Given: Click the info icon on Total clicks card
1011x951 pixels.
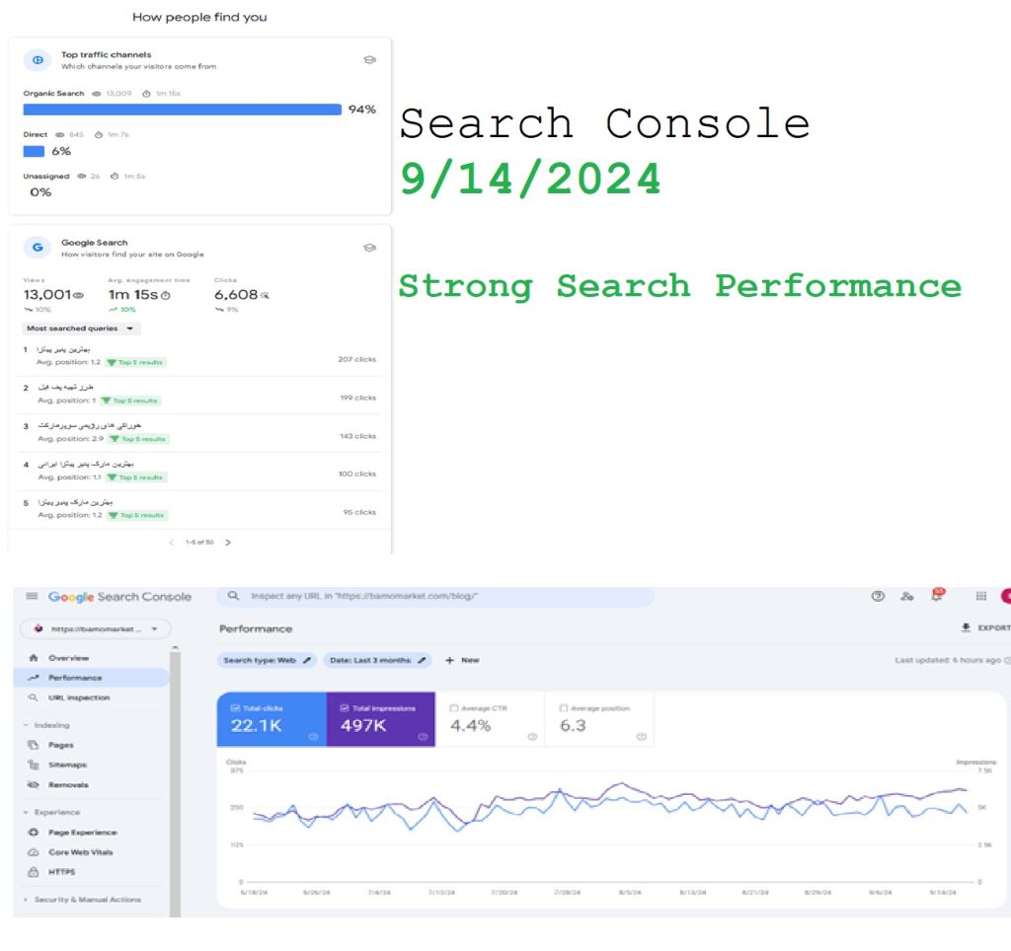Looking at the screenshot, I should click(x=313, y=737).
